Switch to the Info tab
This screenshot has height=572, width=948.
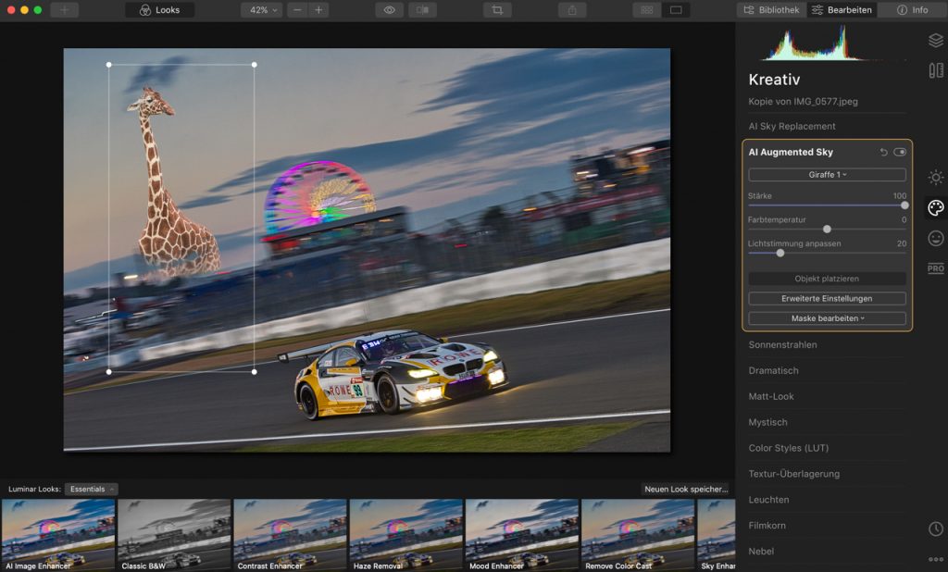[912, 10]
